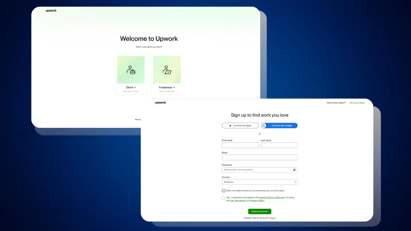Focus the Password input field
411x231 pixels.
[x=260, y=170]
